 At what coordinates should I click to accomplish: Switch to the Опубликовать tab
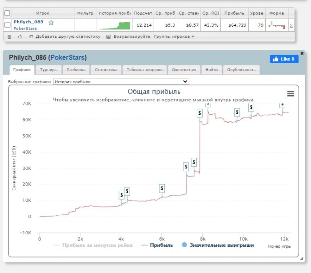pyautogui.click(x=241, y=70)
